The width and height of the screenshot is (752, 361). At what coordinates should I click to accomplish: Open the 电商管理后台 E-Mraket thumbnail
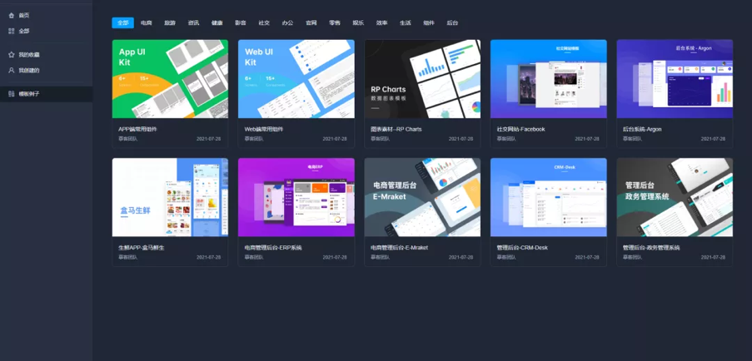click(422, 197)
